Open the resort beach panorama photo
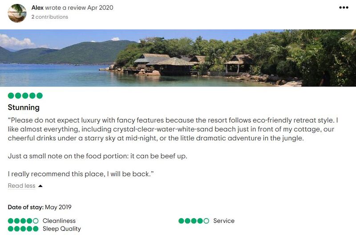The width and height of the screenshot is (356, 235). click(178, 58)
